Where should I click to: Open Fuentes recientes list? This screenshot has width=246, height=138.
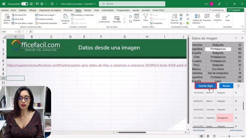click(x=44, y=19)
